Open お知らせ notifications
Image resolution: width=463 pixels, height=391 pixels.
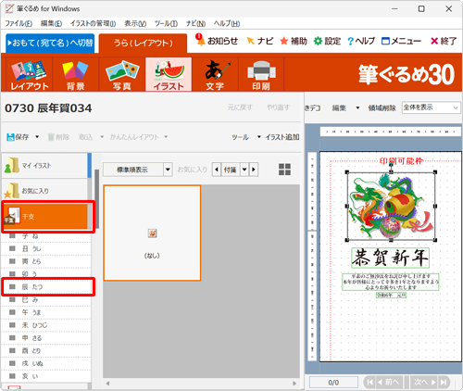(x=217, y=41)
